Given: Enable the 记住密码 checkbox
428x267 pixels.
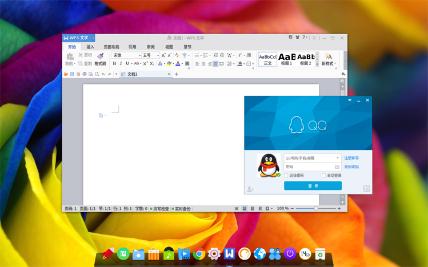Looking at the screenshot, I should [x=286, y=176].
